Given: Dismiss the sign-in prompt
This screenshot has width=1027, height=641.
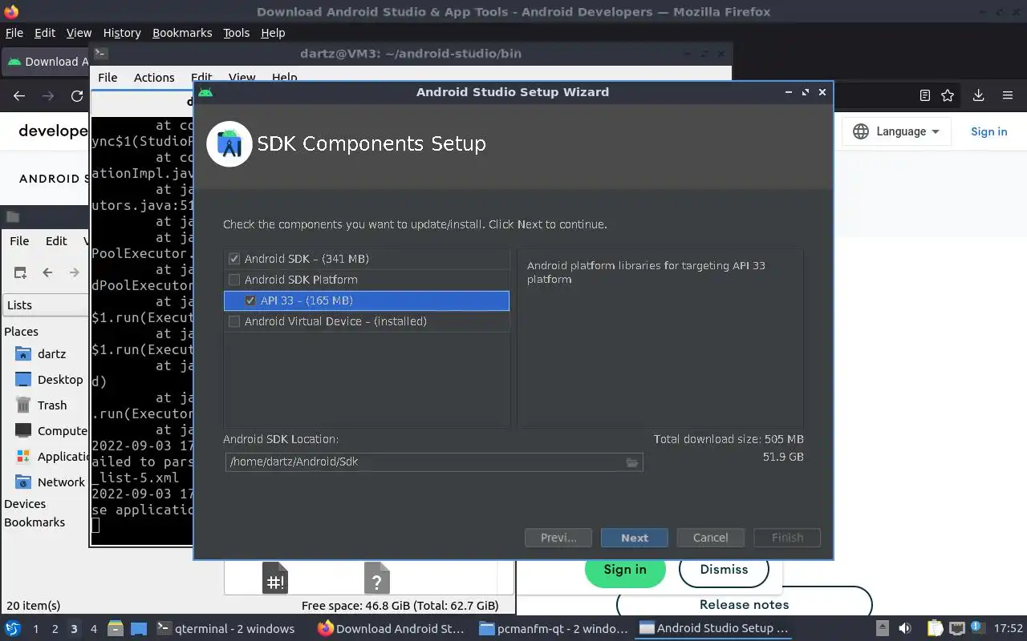Looking at the screenshot, I should [724, 570].
